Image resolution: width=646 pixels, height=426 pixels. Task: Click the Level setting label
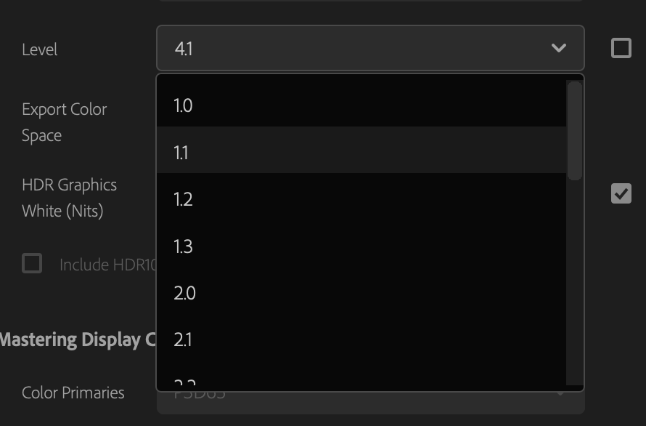tap(39, 49)
